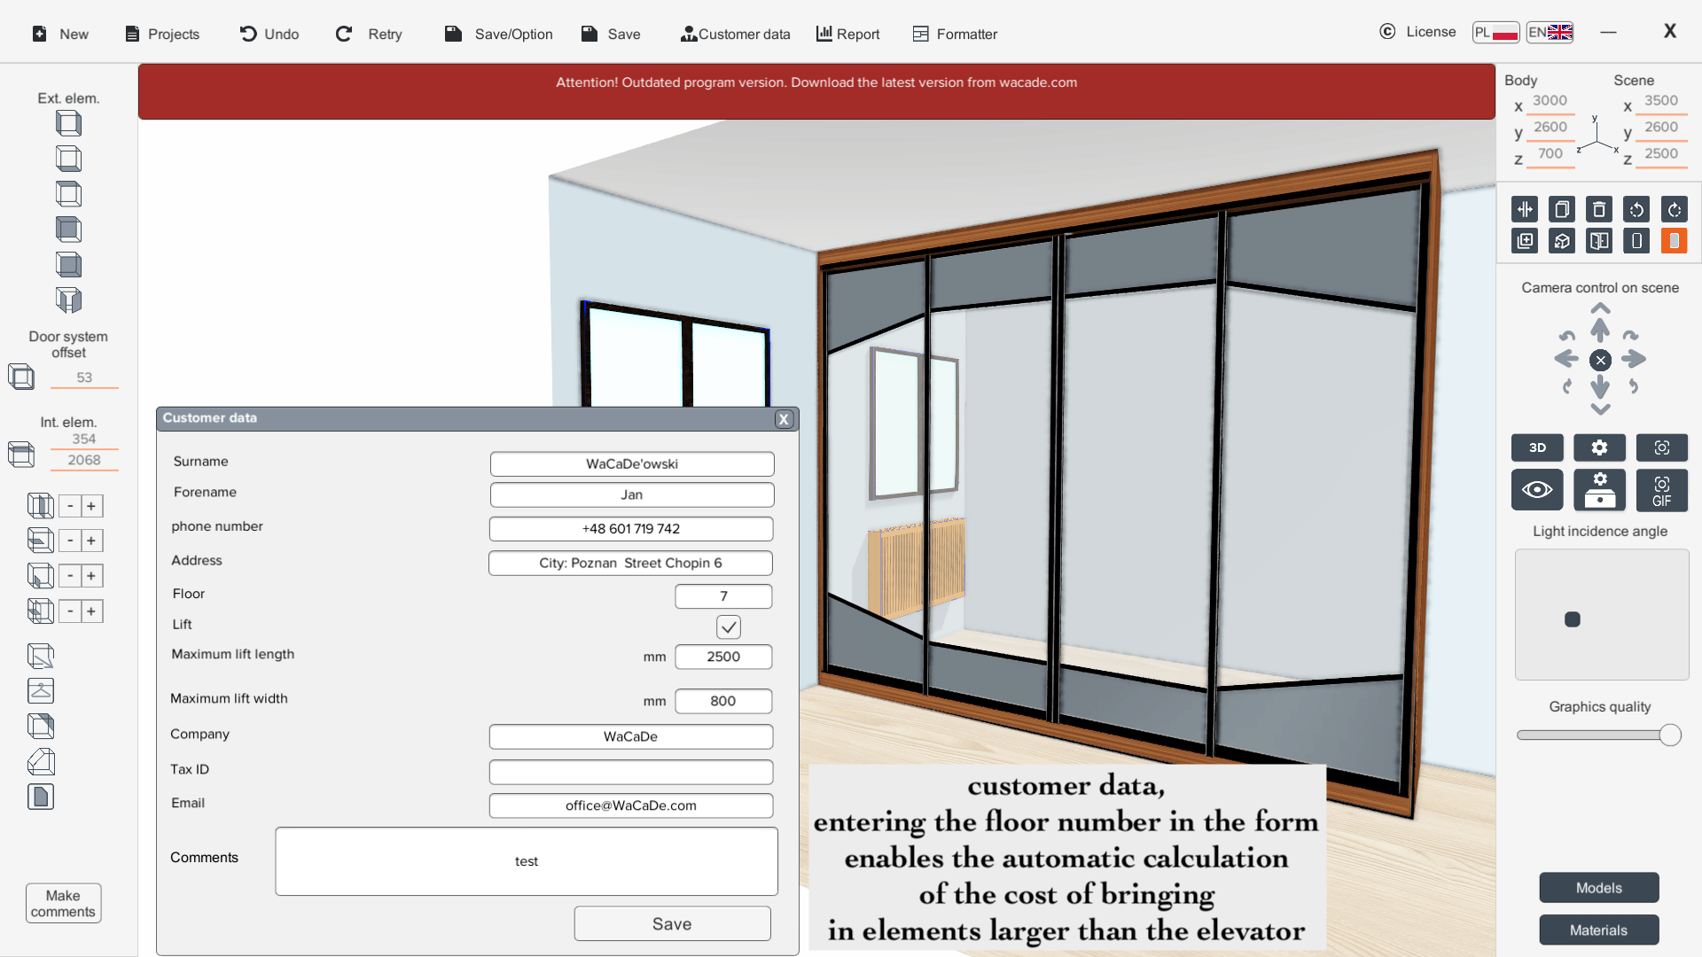Click Save in the Customer data dialog

[672, 922]
